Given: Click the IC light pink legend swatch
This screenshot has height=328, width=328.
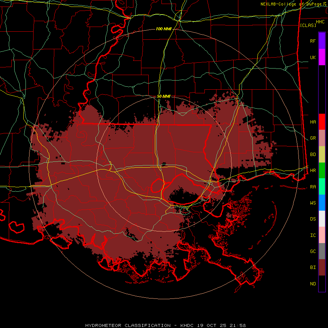Looking at the screenshot, I should 322,235.
